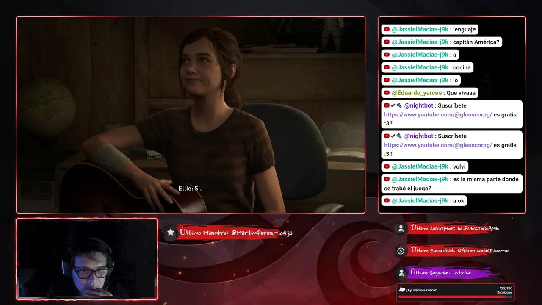Click the "lenguaje" chat text

pos(465,29)
